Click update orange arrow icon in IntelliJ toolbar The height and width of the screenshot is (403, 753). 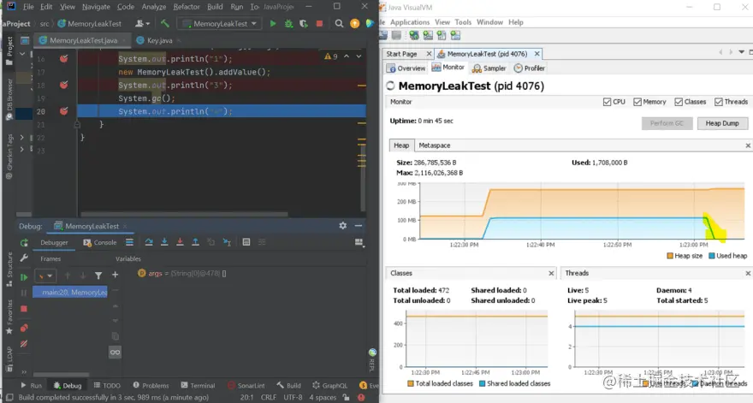[354, 24]
